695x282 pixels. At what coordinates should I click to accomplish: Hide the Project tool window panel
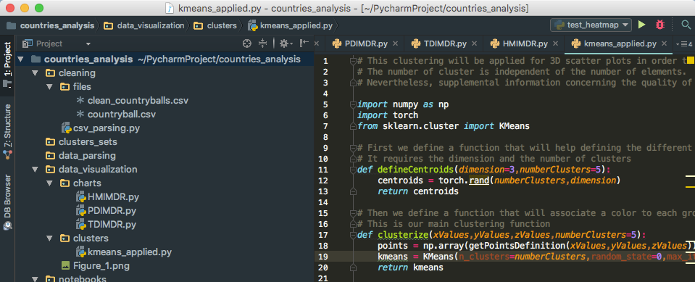[x=304, y=43]
